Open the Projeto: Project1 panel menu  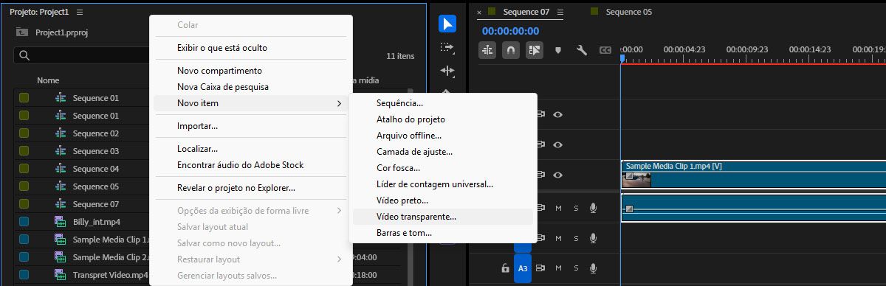80,13
